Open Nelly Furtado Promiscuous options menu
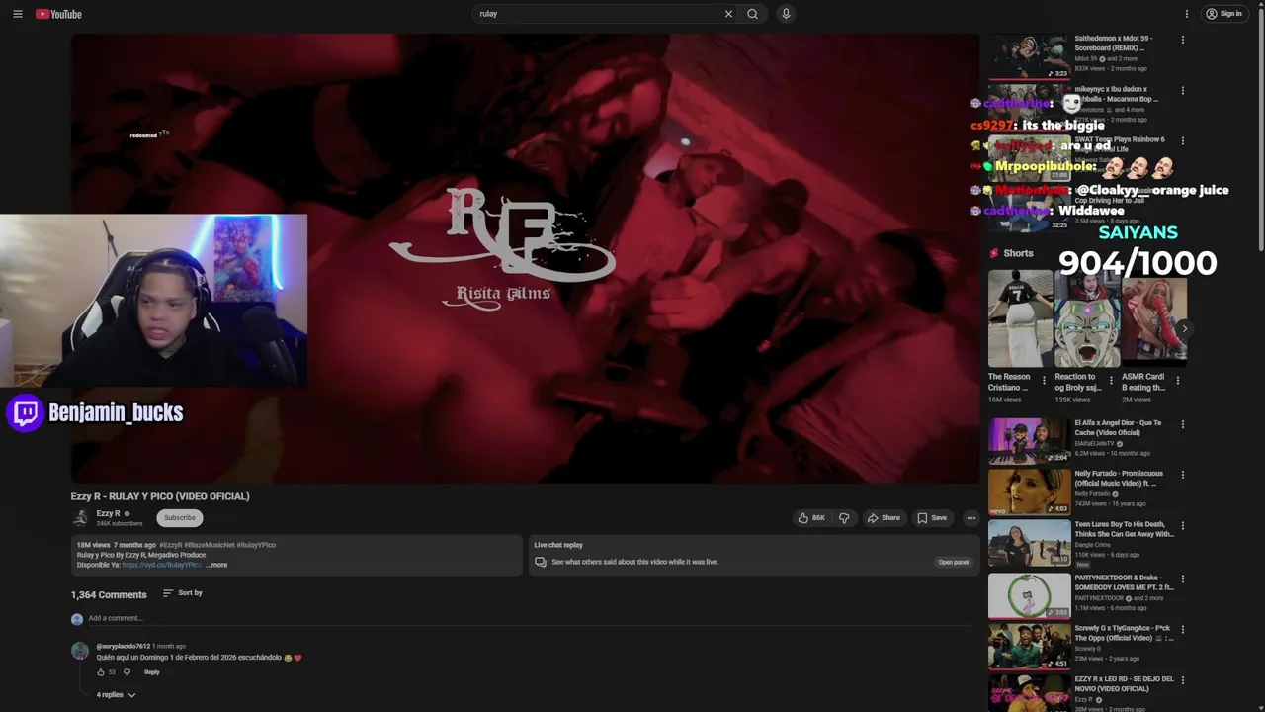Screen dimensions: 1265x712 [1182, 475]
